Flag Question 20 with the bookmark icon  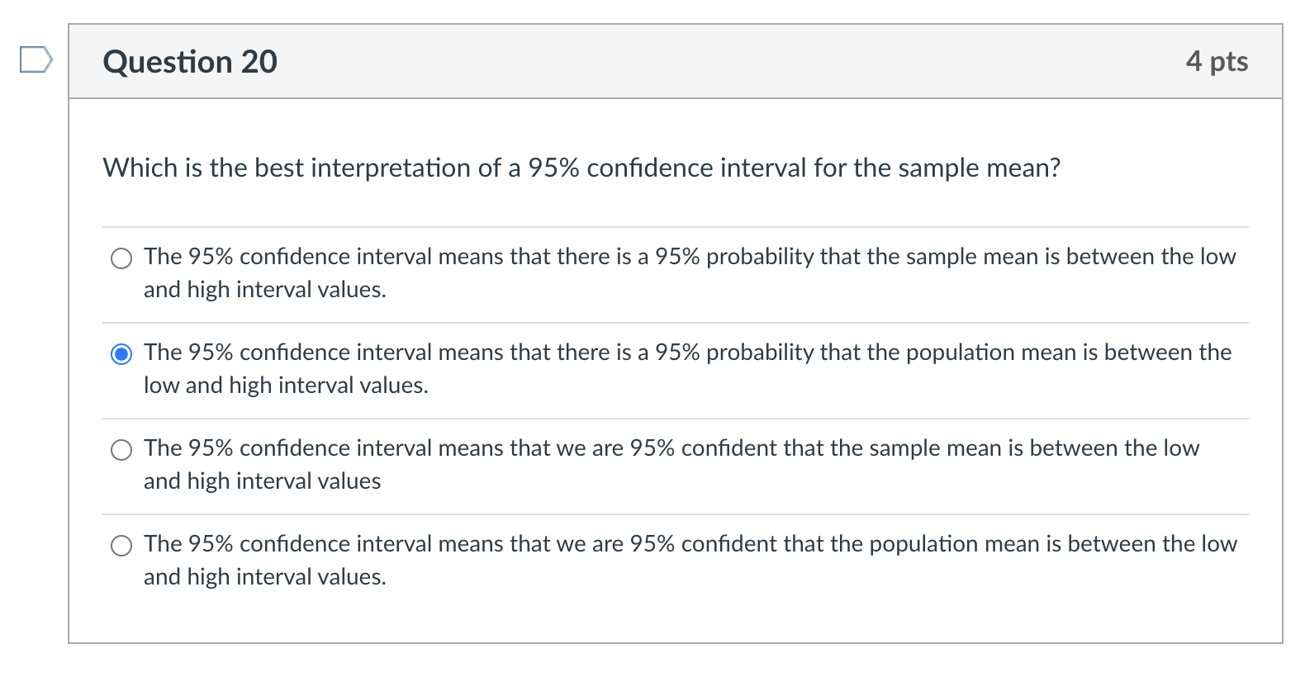pos(36,60)
